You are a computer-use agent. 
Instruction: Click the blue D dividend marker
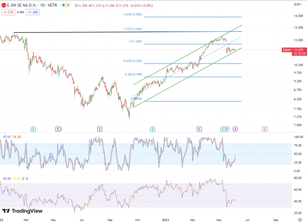pos(227,129)
